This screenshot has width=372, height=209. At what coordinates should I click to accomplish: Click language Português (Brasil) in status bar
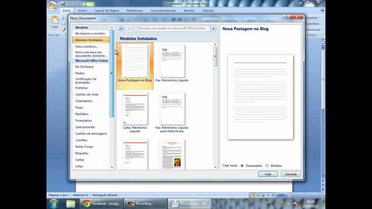(105, 195)
